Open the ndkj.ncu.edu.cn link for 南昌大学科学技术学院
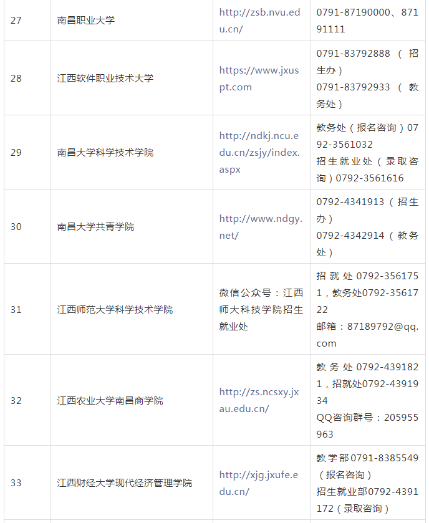This screenshot has width=429, height=523. 259,153
